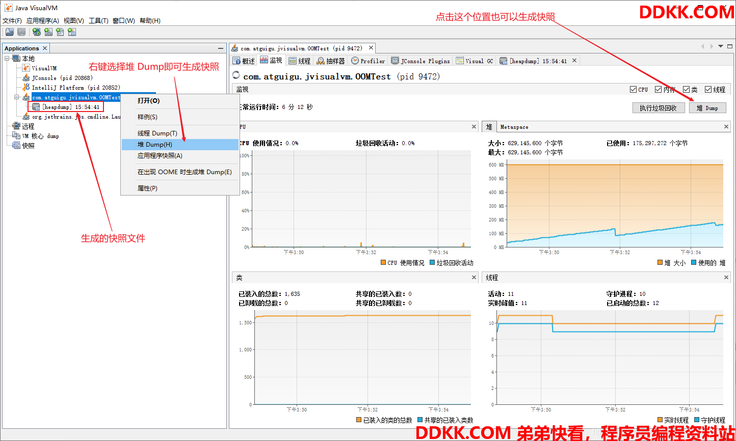This screenshot has height=441, width=736.
Task: Click the Add Remote Host toolbar icon
Action: click(x=37, y=32)
